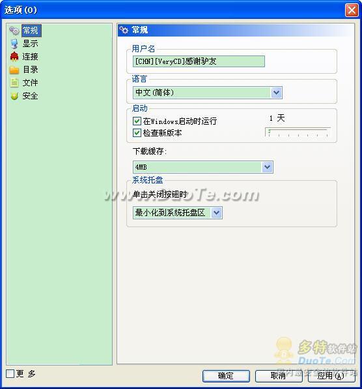Viewport: 362px width, 389px height.
Task: Click the red plug icon for 连接
Action: (14, 57)
